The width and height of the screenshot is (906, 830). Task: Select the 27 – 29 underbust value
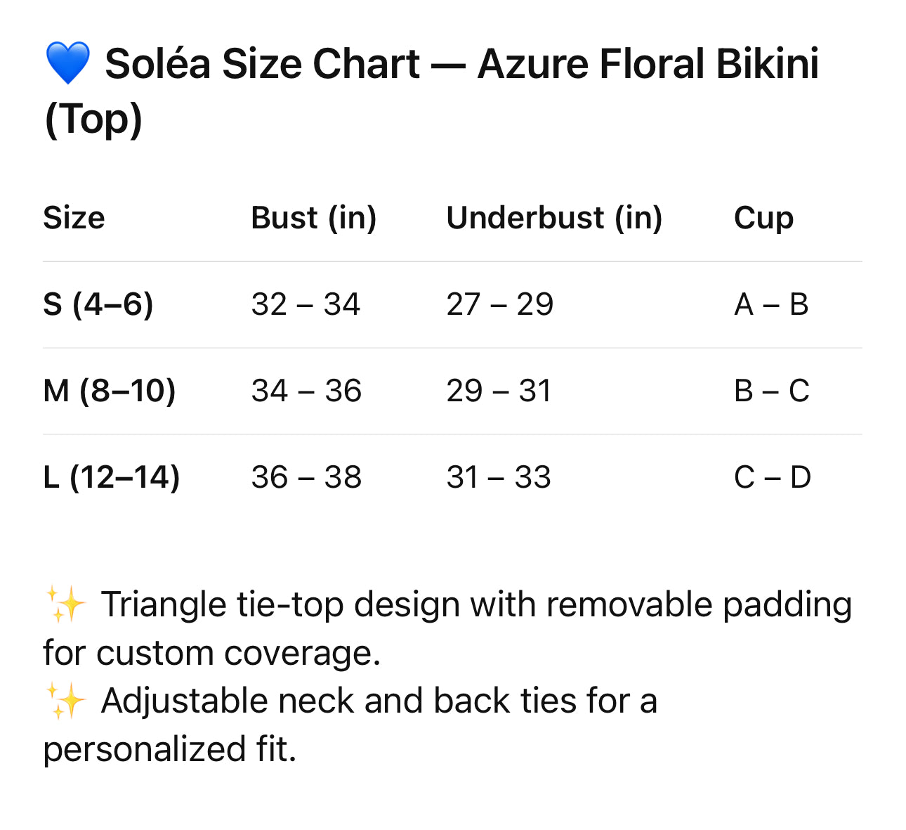[499, 304]
